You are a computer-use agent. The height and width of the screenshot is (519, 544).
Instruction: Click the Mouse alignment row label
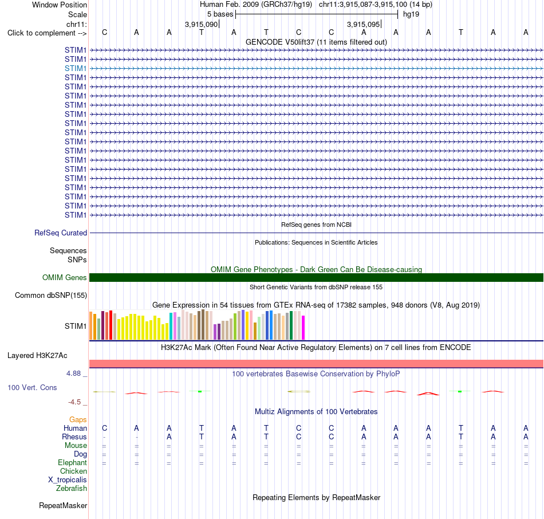tap(76, 446)
